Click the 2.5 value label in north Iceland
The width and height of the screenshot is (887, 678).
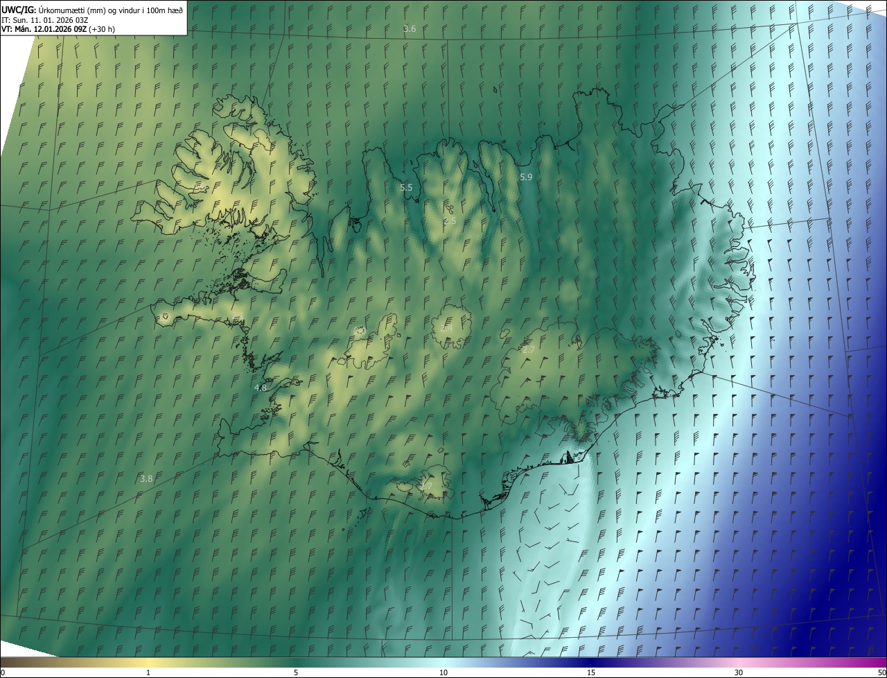click(x=450, y=220)
